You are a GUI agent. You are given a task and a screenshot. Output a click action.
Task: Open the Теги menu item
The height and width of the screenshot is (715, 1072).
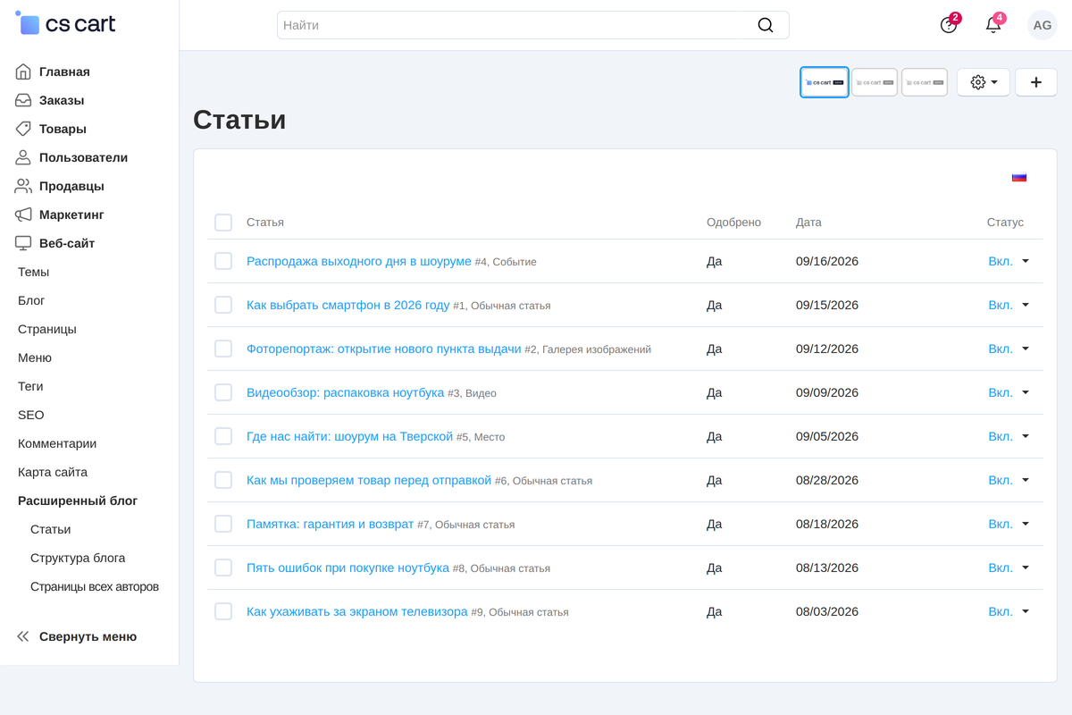coord(30,386)
